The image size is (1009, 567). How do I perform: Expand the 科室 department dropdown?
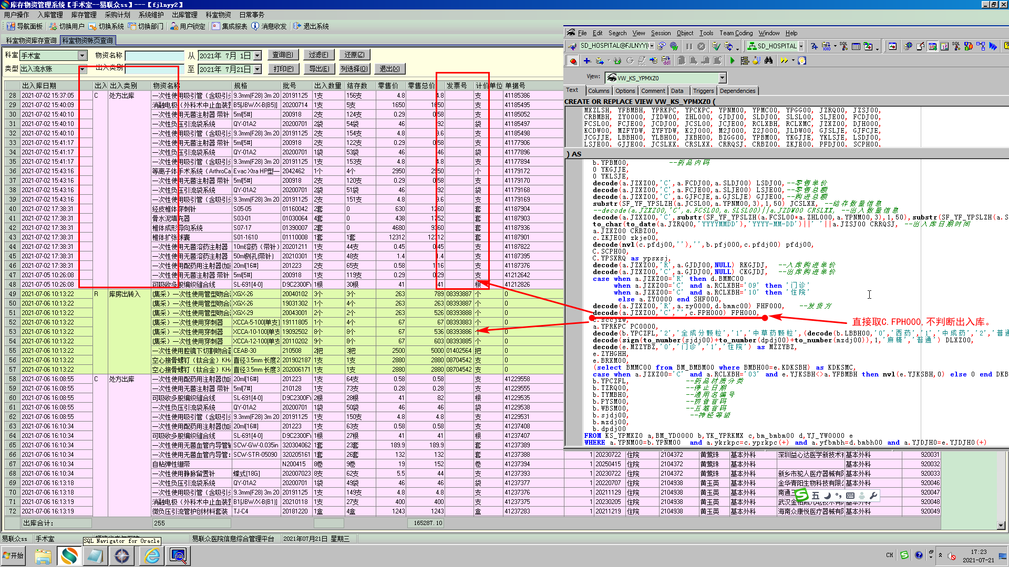82,56
